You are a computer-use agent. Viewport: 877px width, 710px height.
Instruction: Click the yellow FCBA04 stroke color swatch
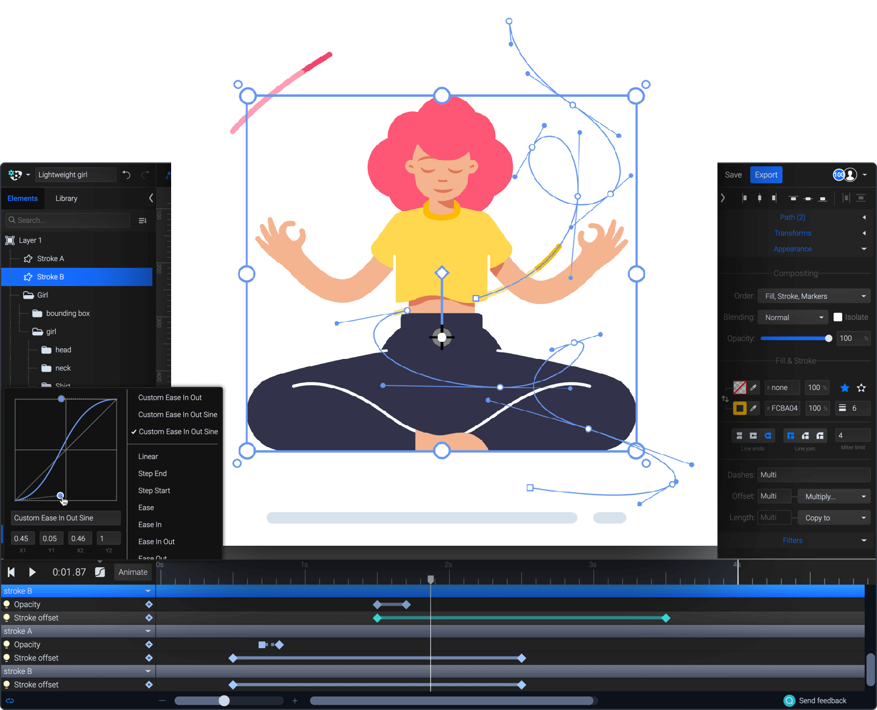click(741, 408)
